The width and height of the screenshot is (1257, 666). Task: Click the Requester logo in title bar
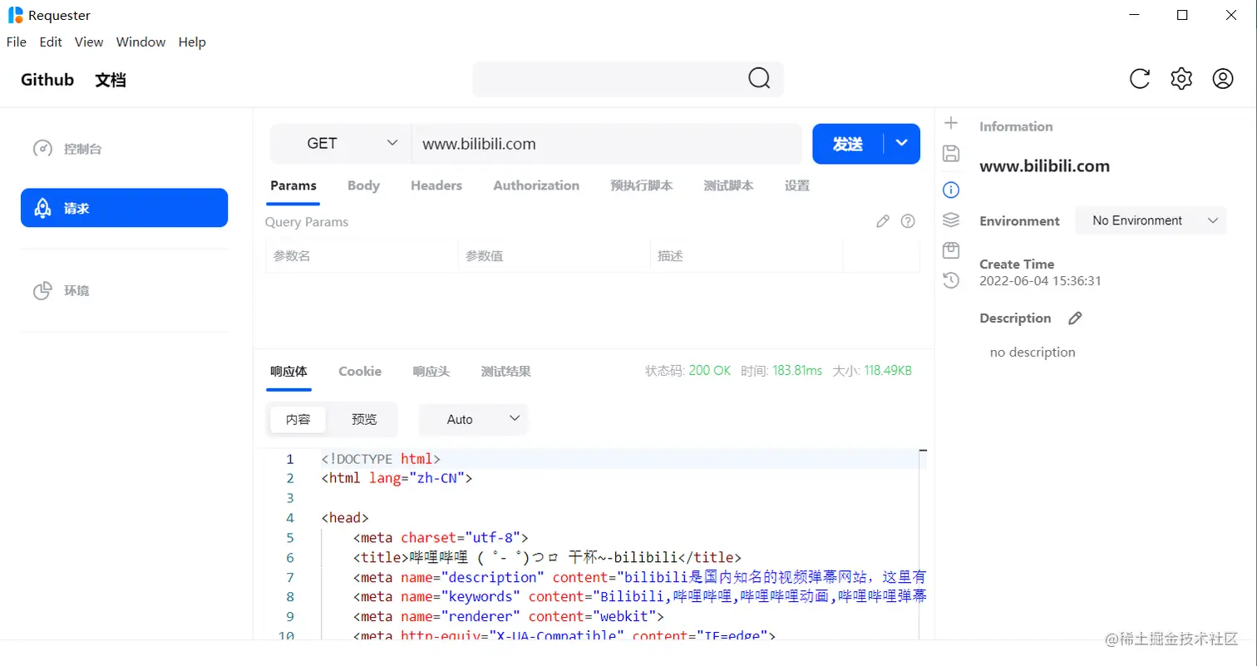click(16, 15)
